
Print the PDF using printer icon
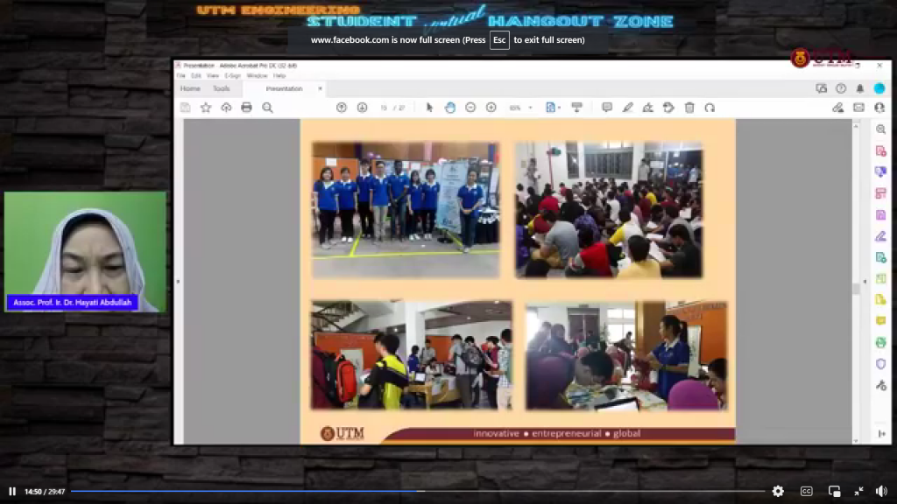coord(246,108)
